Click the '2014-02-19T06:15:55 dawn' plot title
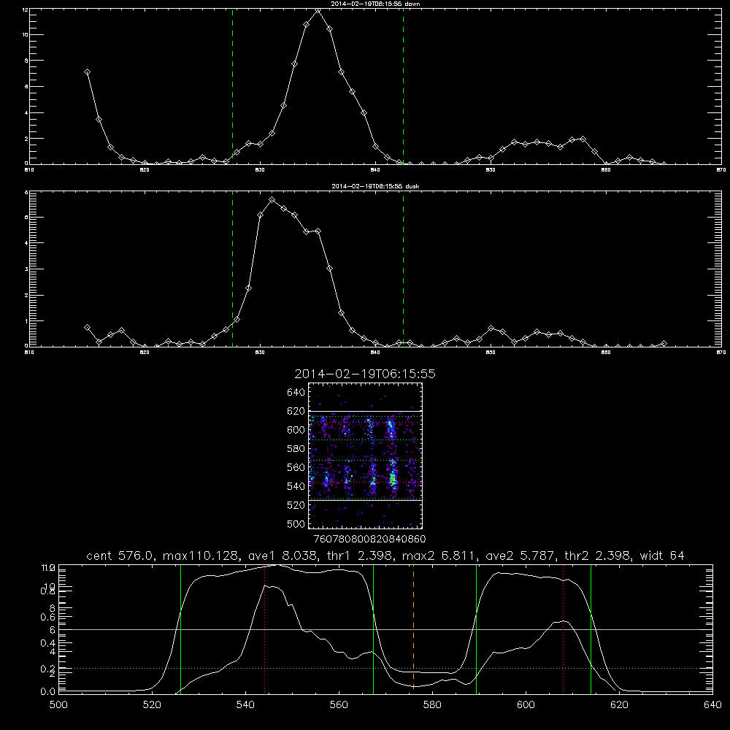 (375, 3)
